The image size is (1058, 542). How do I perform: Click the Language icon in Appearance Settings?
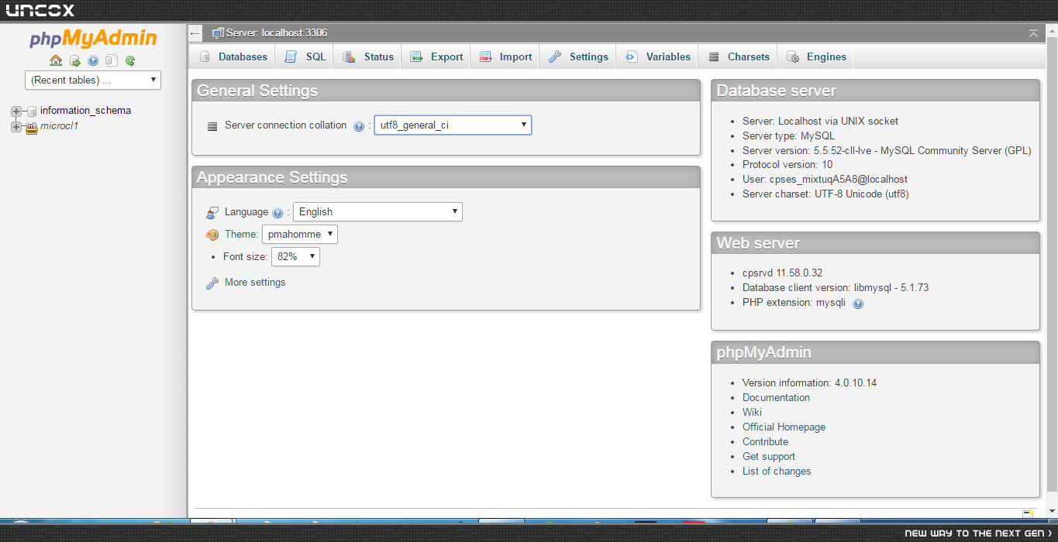(212, 213)
